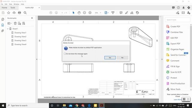The height and width of the screenshot is (108, 192).
Task: Open the Attachments paperclip panel
Action: click(3, 31)
